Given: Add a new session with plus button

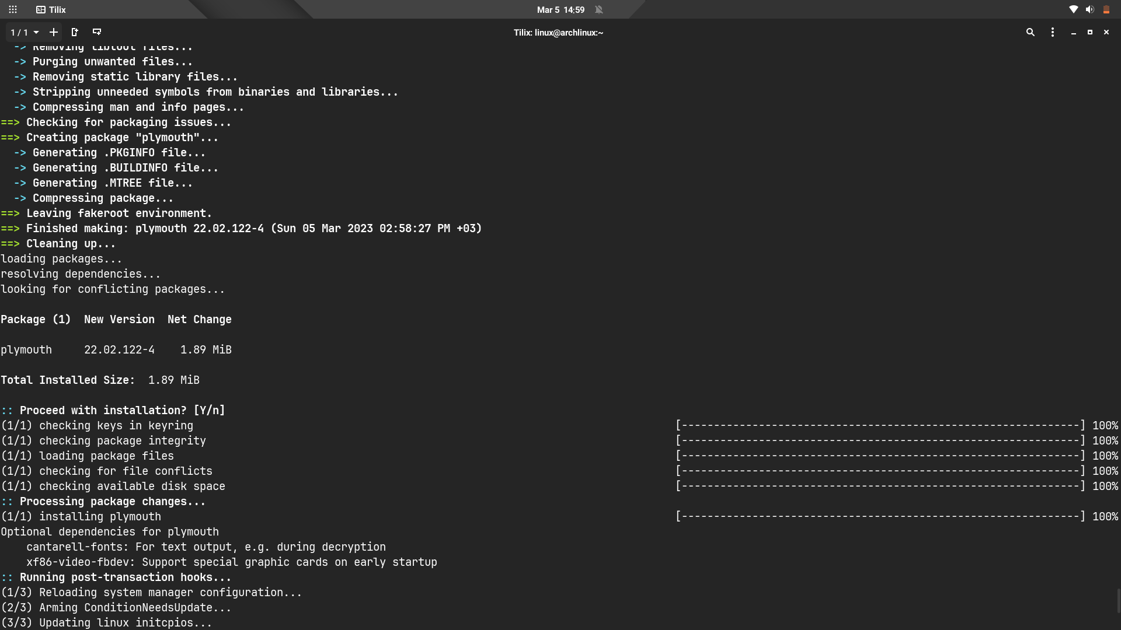Looking at the screenshot, I should point(53,32).
